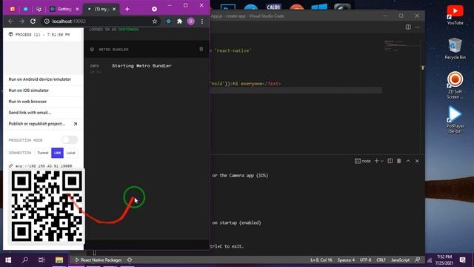
Task: Click the localhost:19002 address bar
Action: coord(100,22)
